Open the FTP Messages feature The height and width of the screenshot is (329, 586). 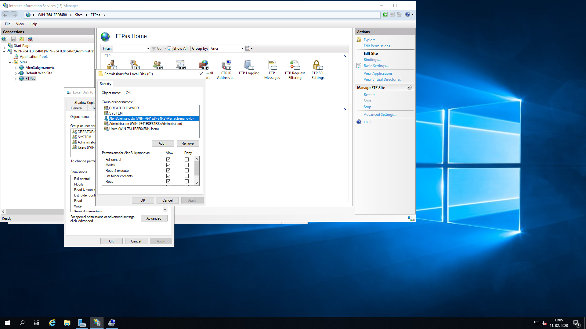(x=272, y=70)
